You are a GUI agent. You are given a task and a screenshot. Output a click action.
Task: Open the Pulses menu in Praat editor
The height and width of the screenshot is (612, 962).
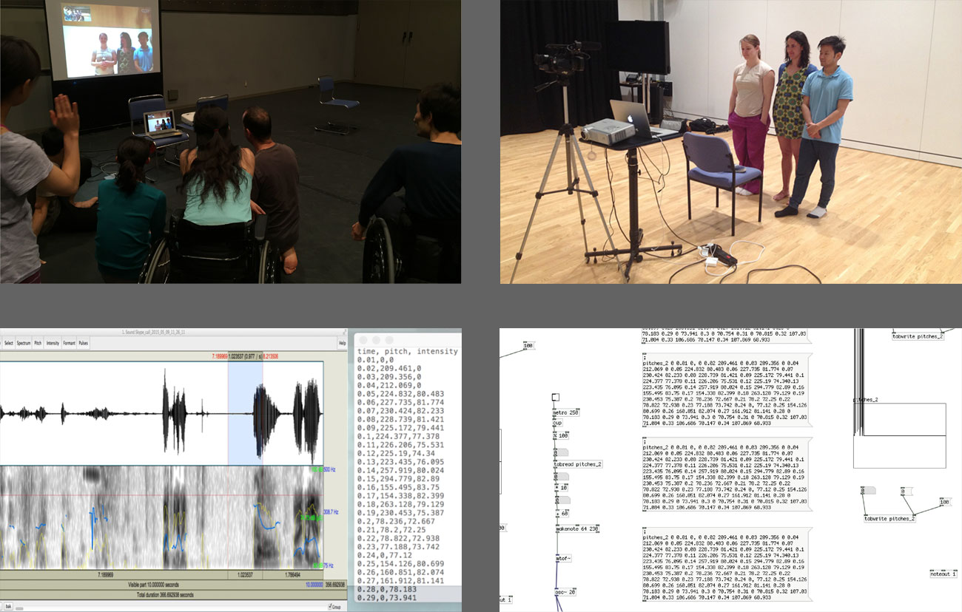(84, 343)
